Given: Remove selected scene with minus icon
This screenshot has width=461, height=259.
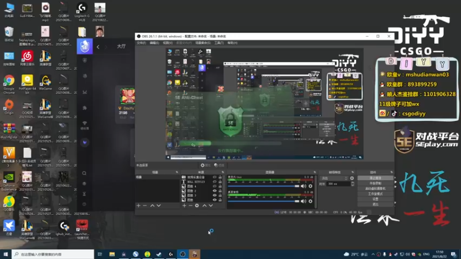Looking at the screenshot, I should pos(145,205).
